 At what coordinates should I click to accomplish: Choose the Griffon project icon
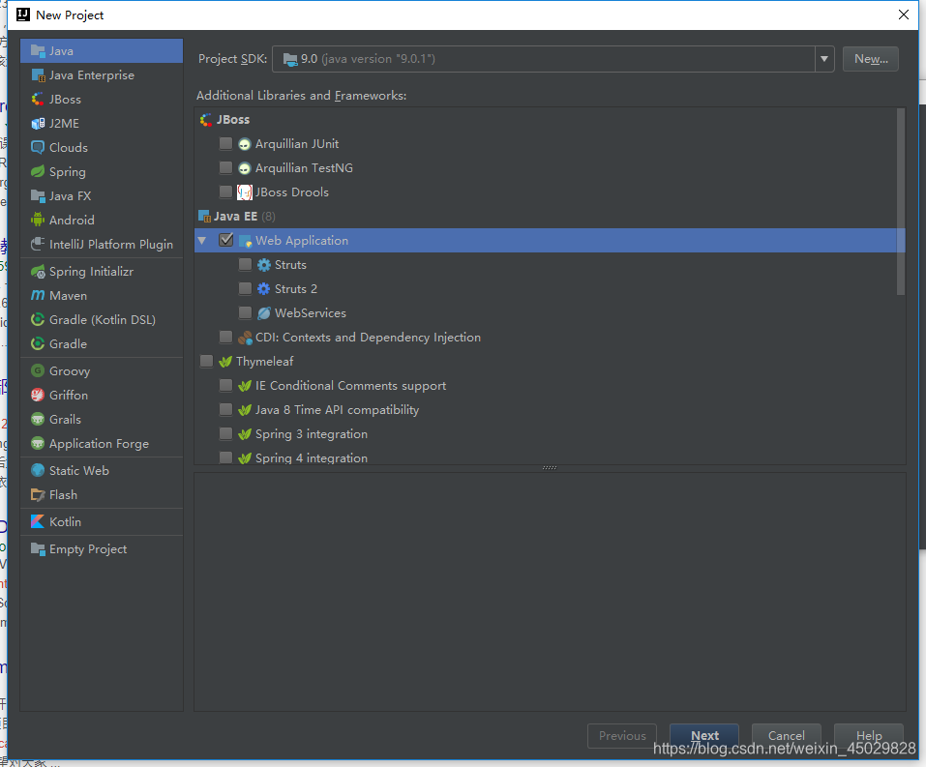pyautogui.click(x=38, y=395)
